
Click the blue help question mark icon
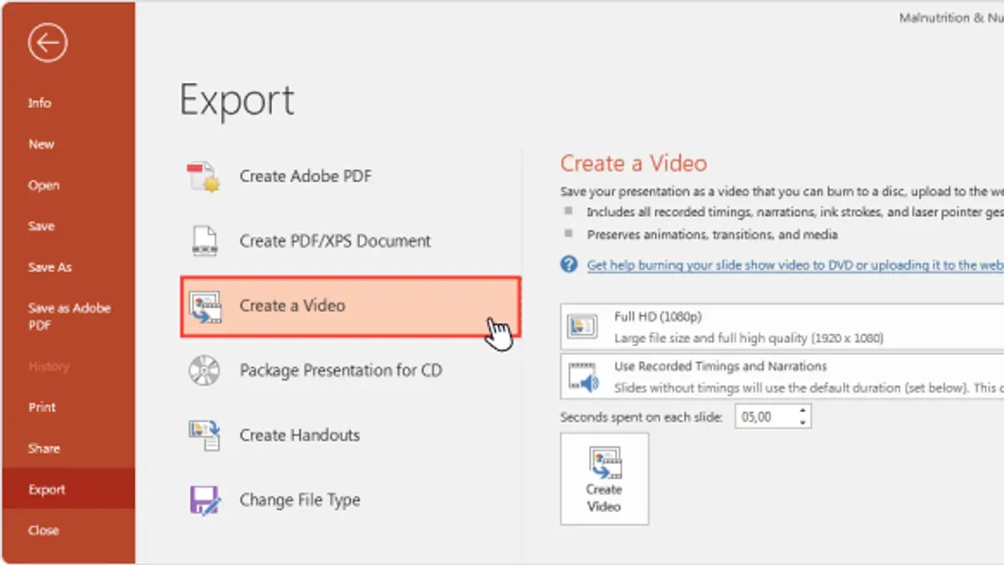(569, 265)
